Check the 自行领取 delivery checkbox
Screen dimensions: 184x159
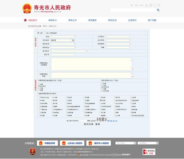102,91
